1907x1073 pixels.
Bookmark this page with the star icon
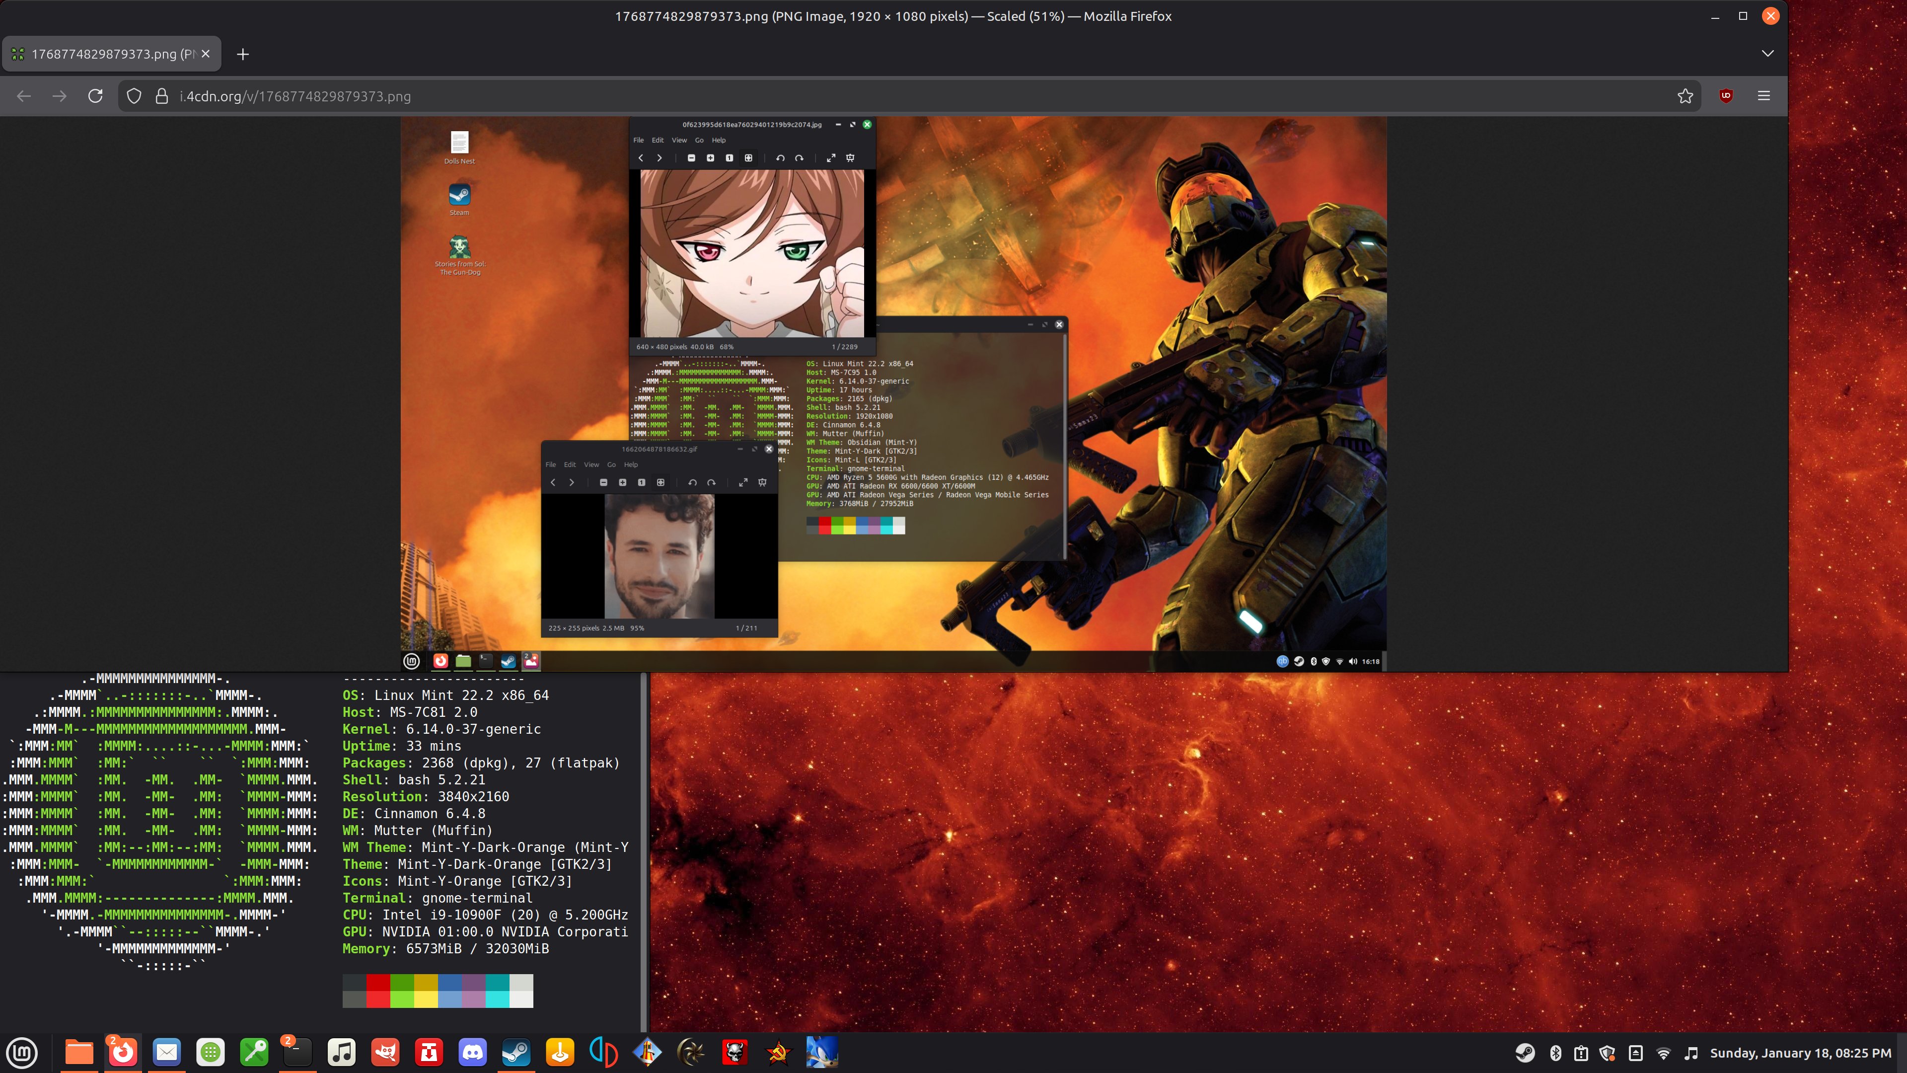tap(1685, 96)
